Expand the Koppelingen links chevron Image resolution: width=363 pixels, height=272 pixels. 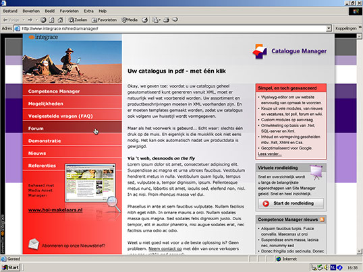360,28
